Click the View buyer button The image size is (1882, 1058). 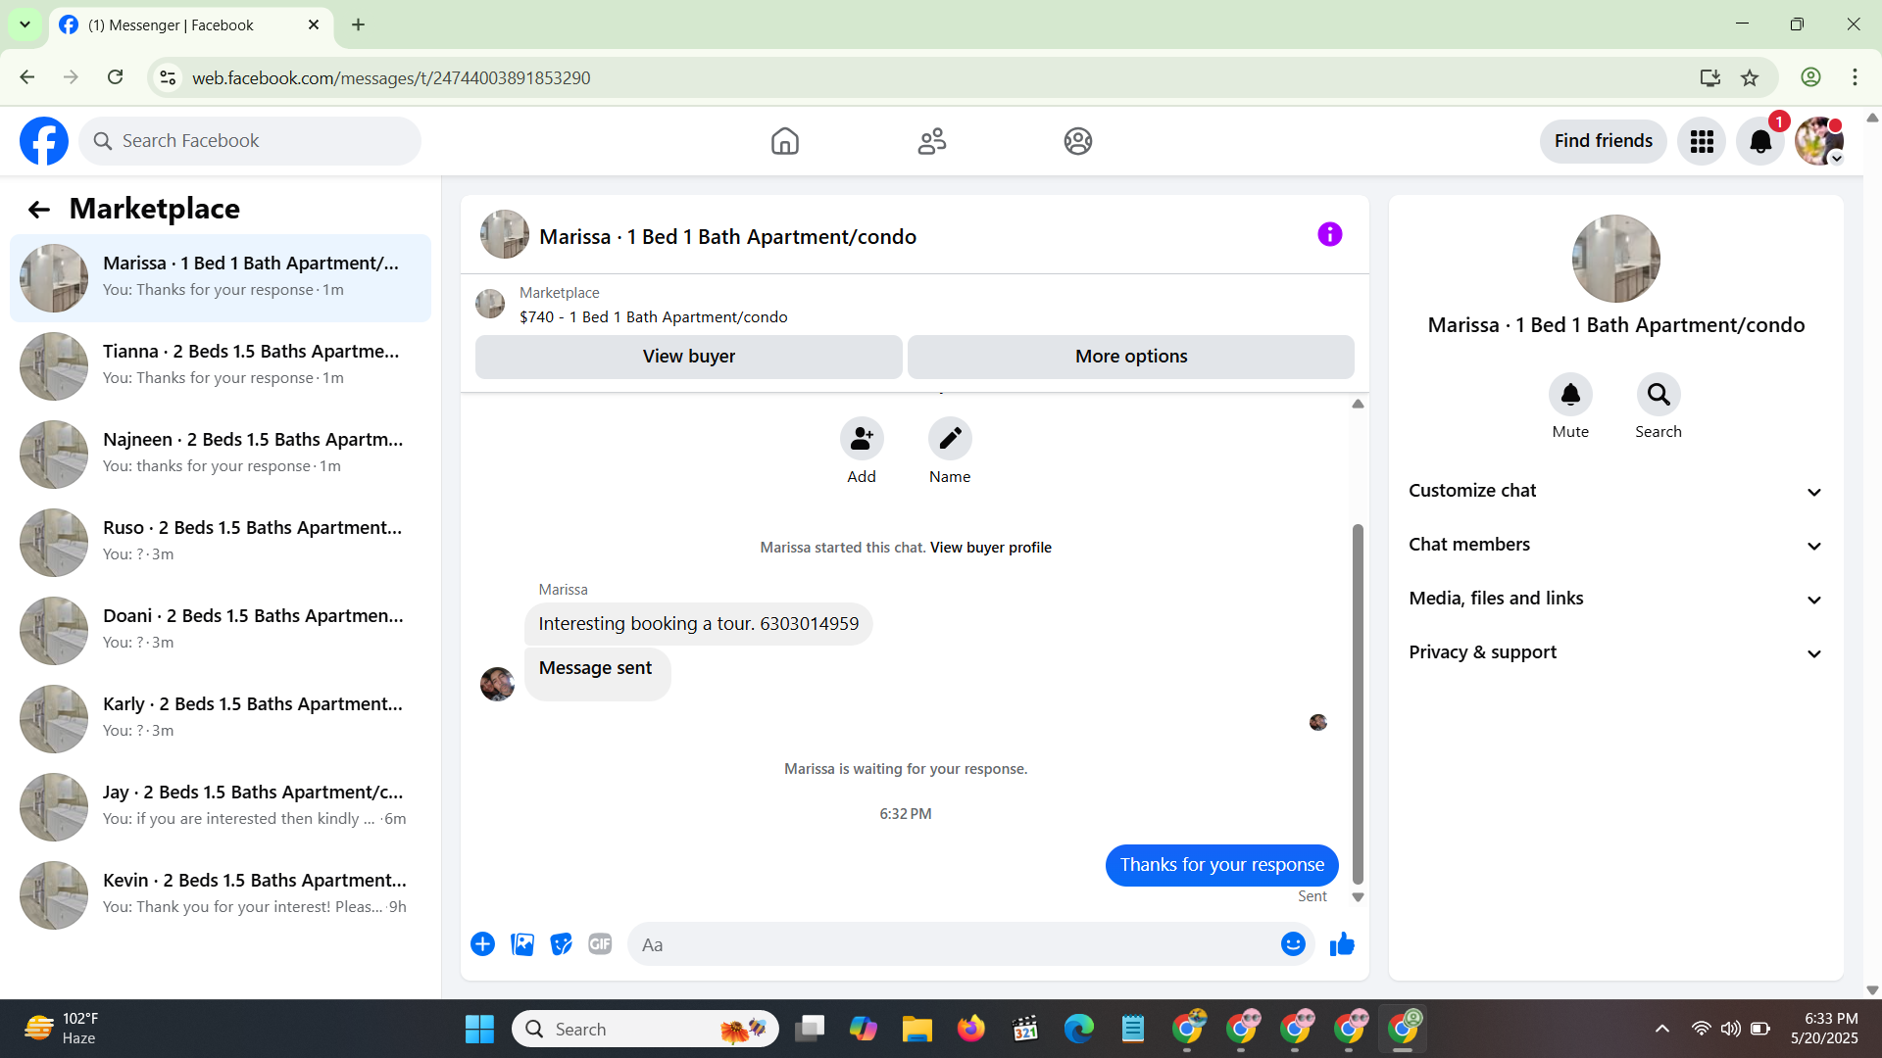tap(688, 357)
